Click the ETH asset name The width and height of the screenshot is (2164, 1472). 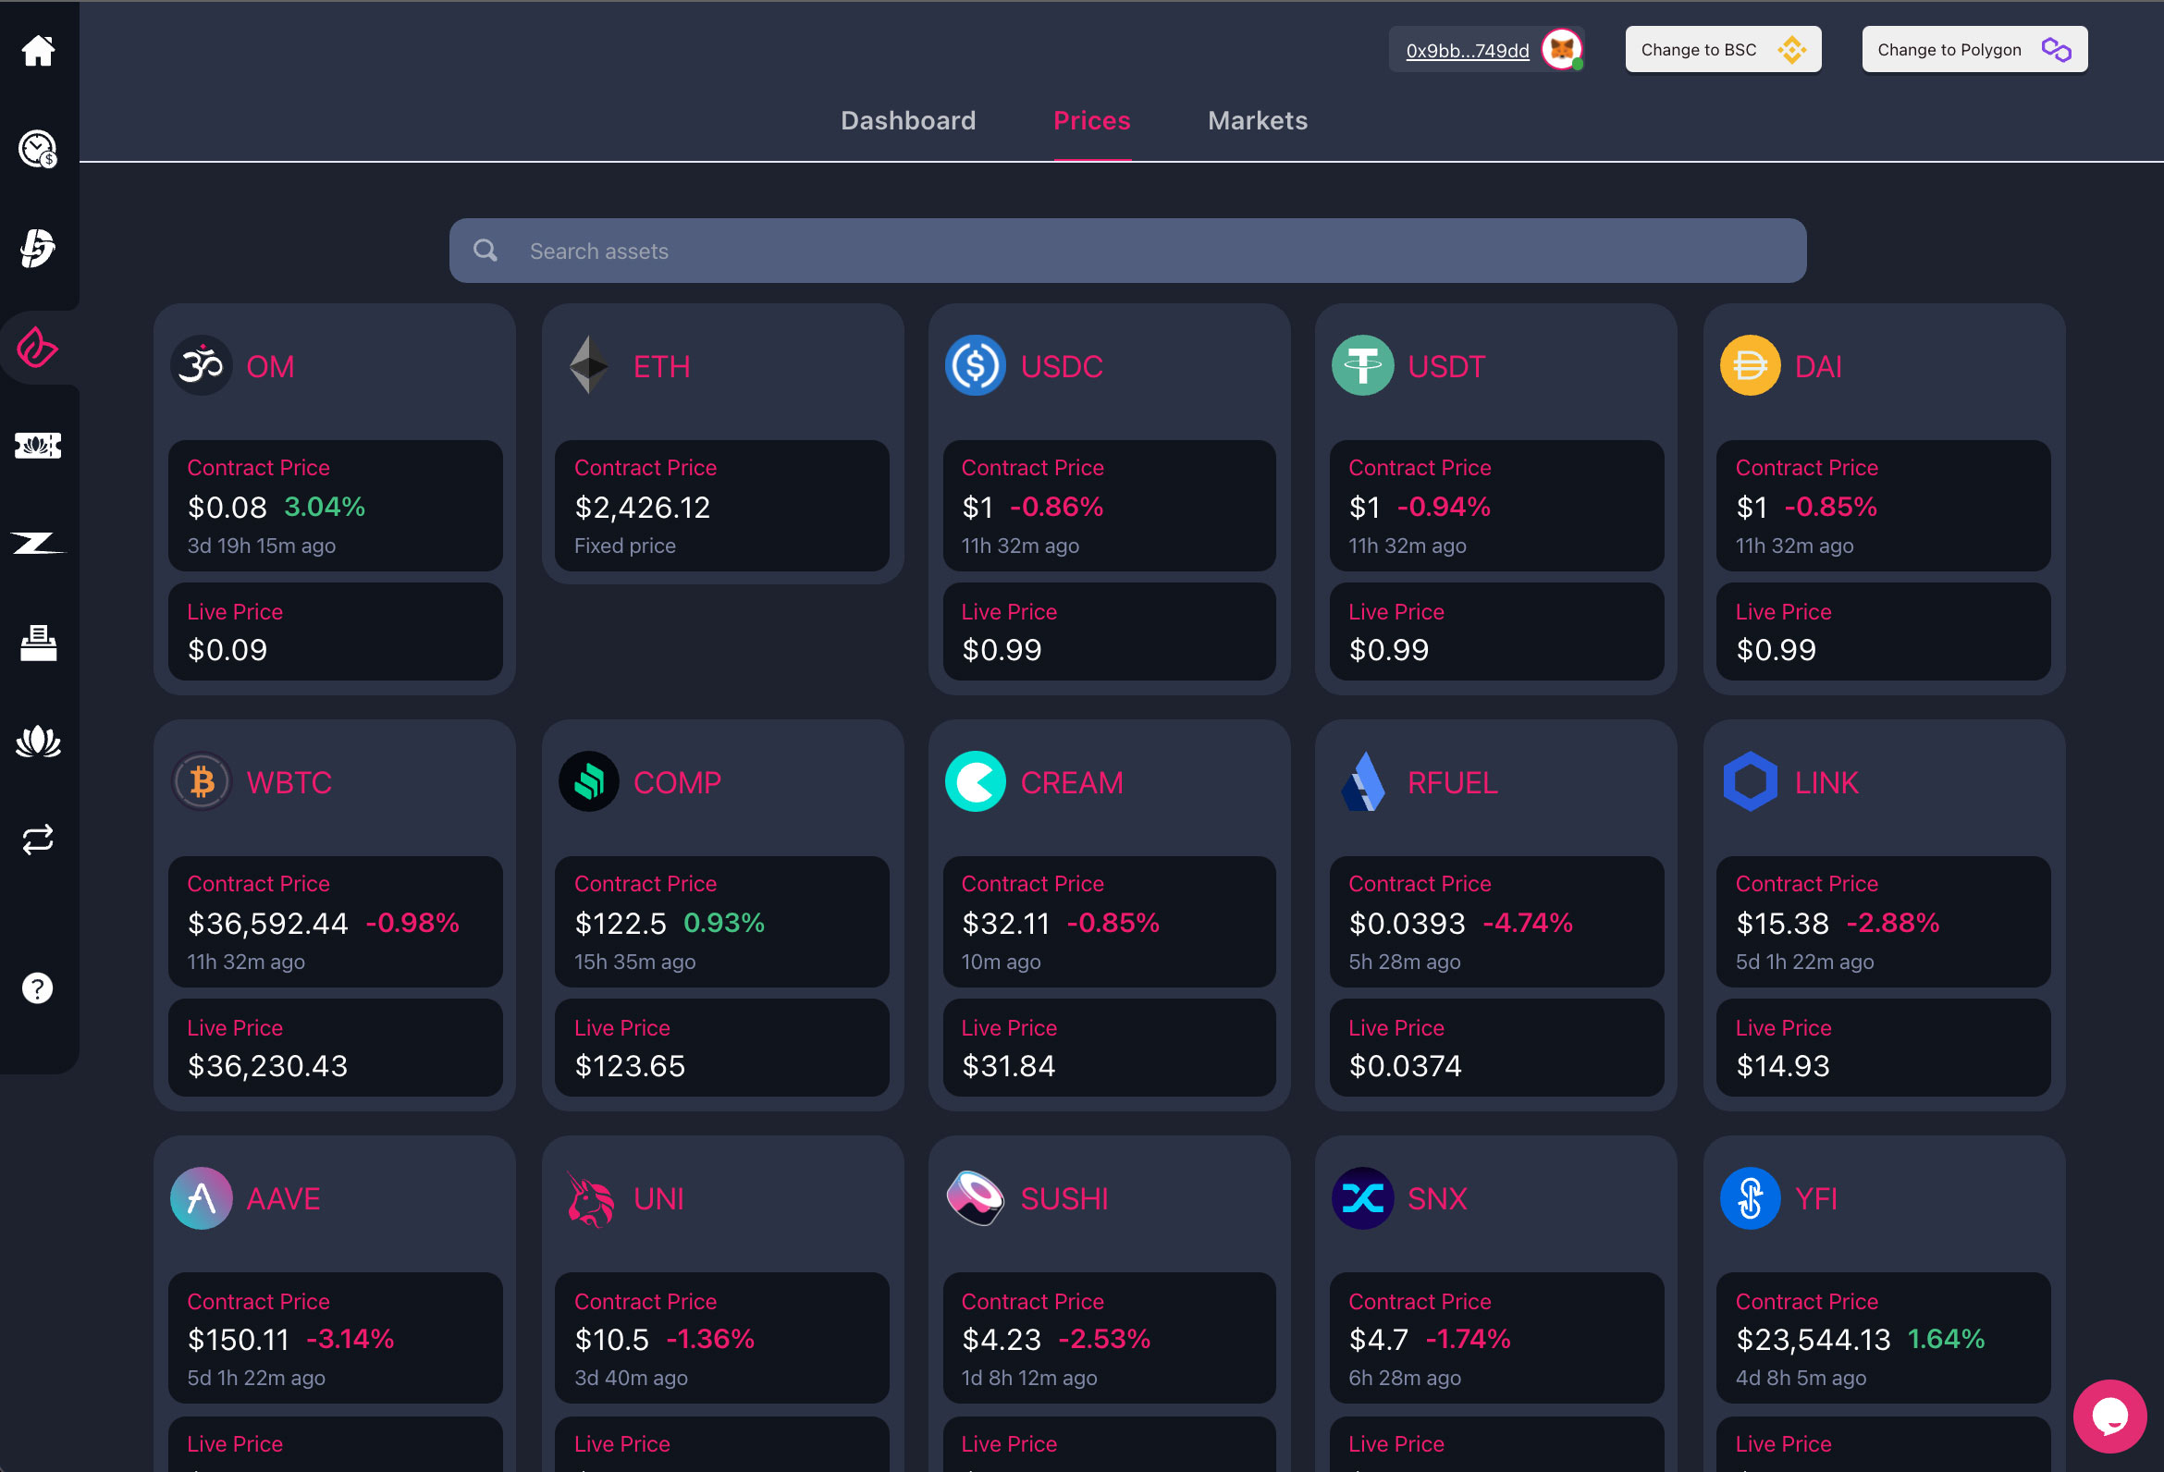tap(662, 367)
